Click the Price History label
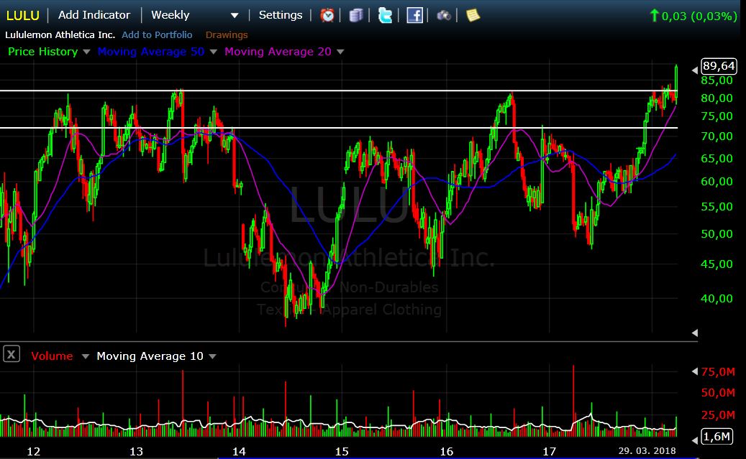This screenshot has height=459, width=746. 43,52
